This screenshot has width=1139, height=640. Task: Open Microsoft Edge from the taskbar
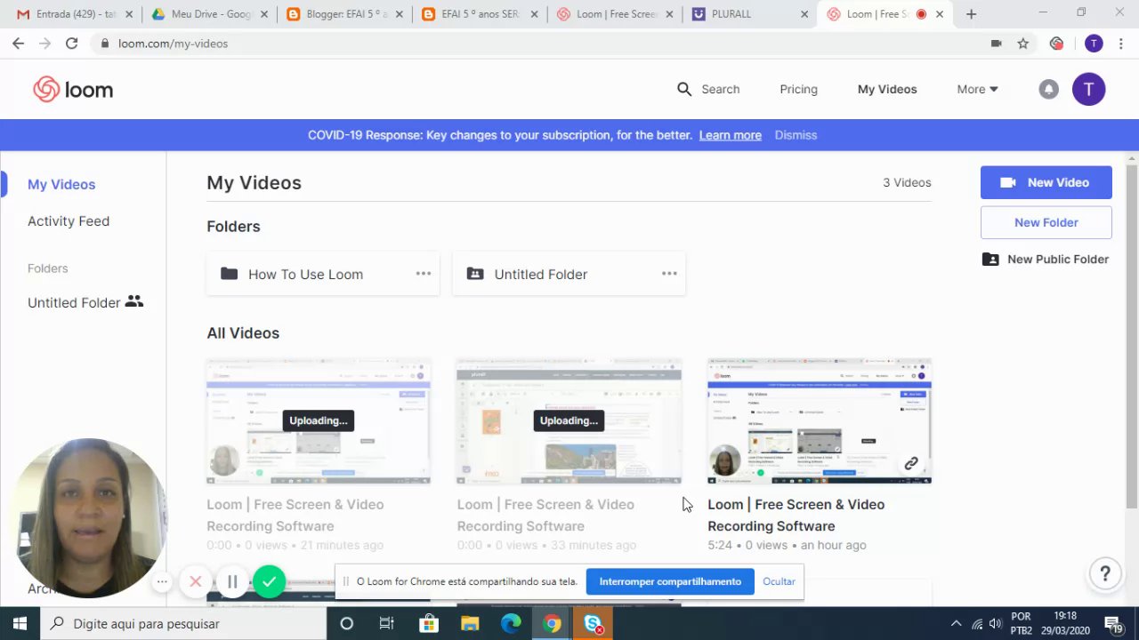[x=511, y=623]
